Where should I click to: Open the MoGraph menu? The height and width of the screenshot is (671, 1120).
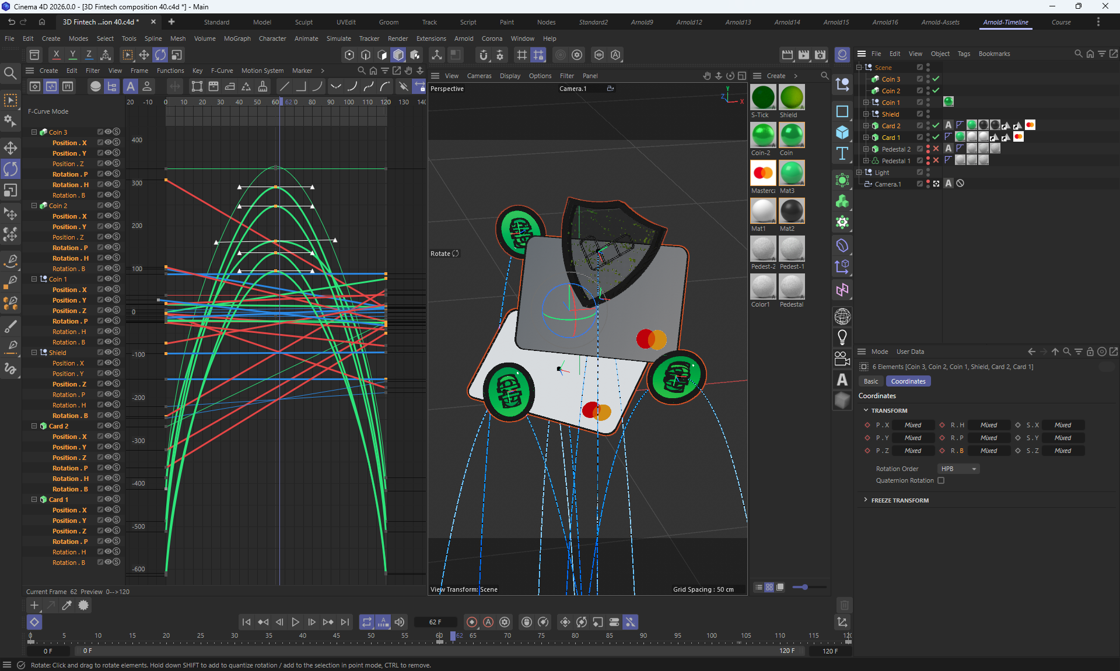tap(237, 38)
